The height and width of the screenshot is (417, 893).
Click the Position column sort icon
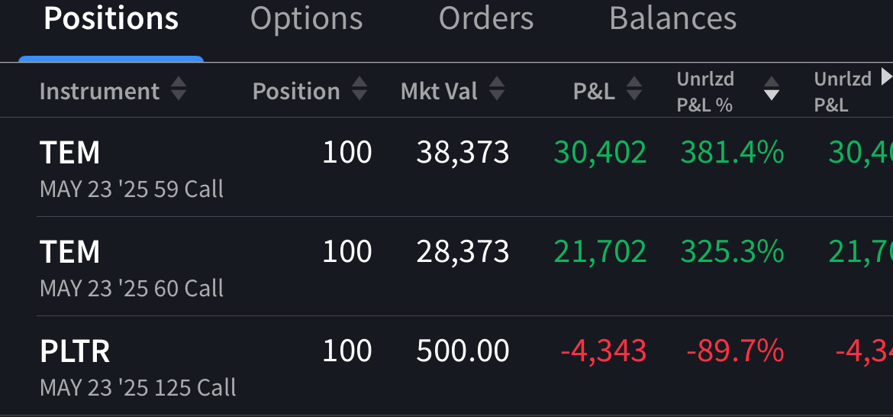point(359,90)
